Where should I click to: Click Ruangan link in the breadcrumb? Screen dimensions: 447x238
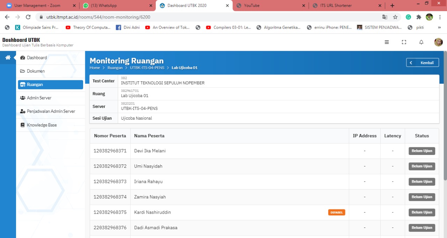(x=115, y=68)
